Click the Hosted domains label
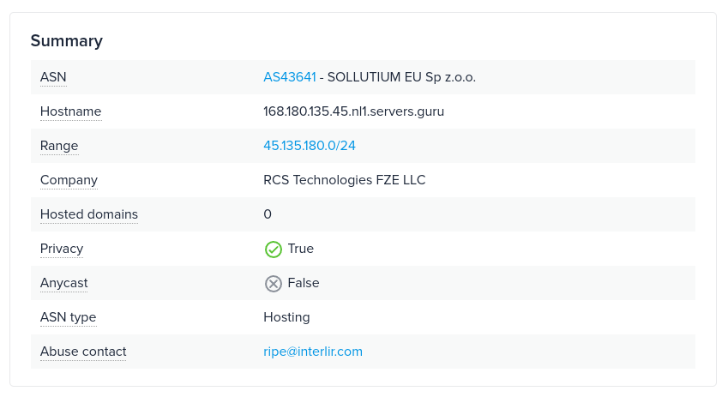This screenshot has height=397, width=728. point(89,214)
